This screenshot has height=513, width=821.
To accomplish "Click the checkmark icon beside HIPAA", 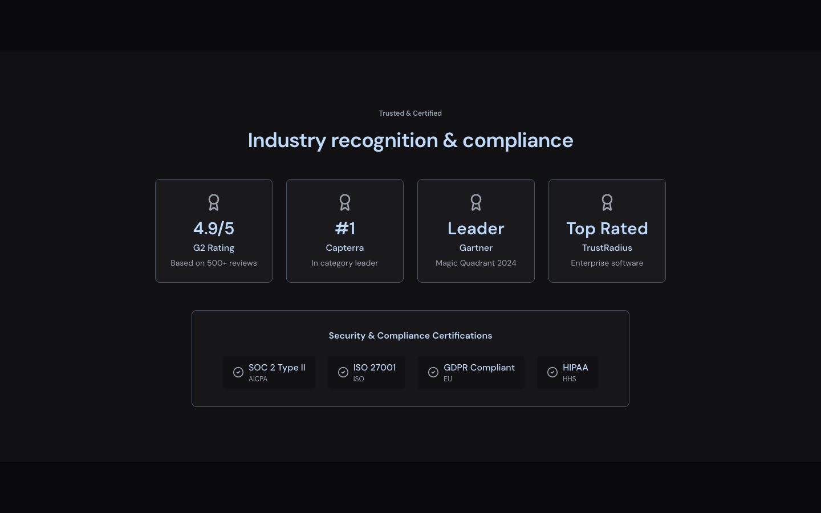I will pos(552,372).
